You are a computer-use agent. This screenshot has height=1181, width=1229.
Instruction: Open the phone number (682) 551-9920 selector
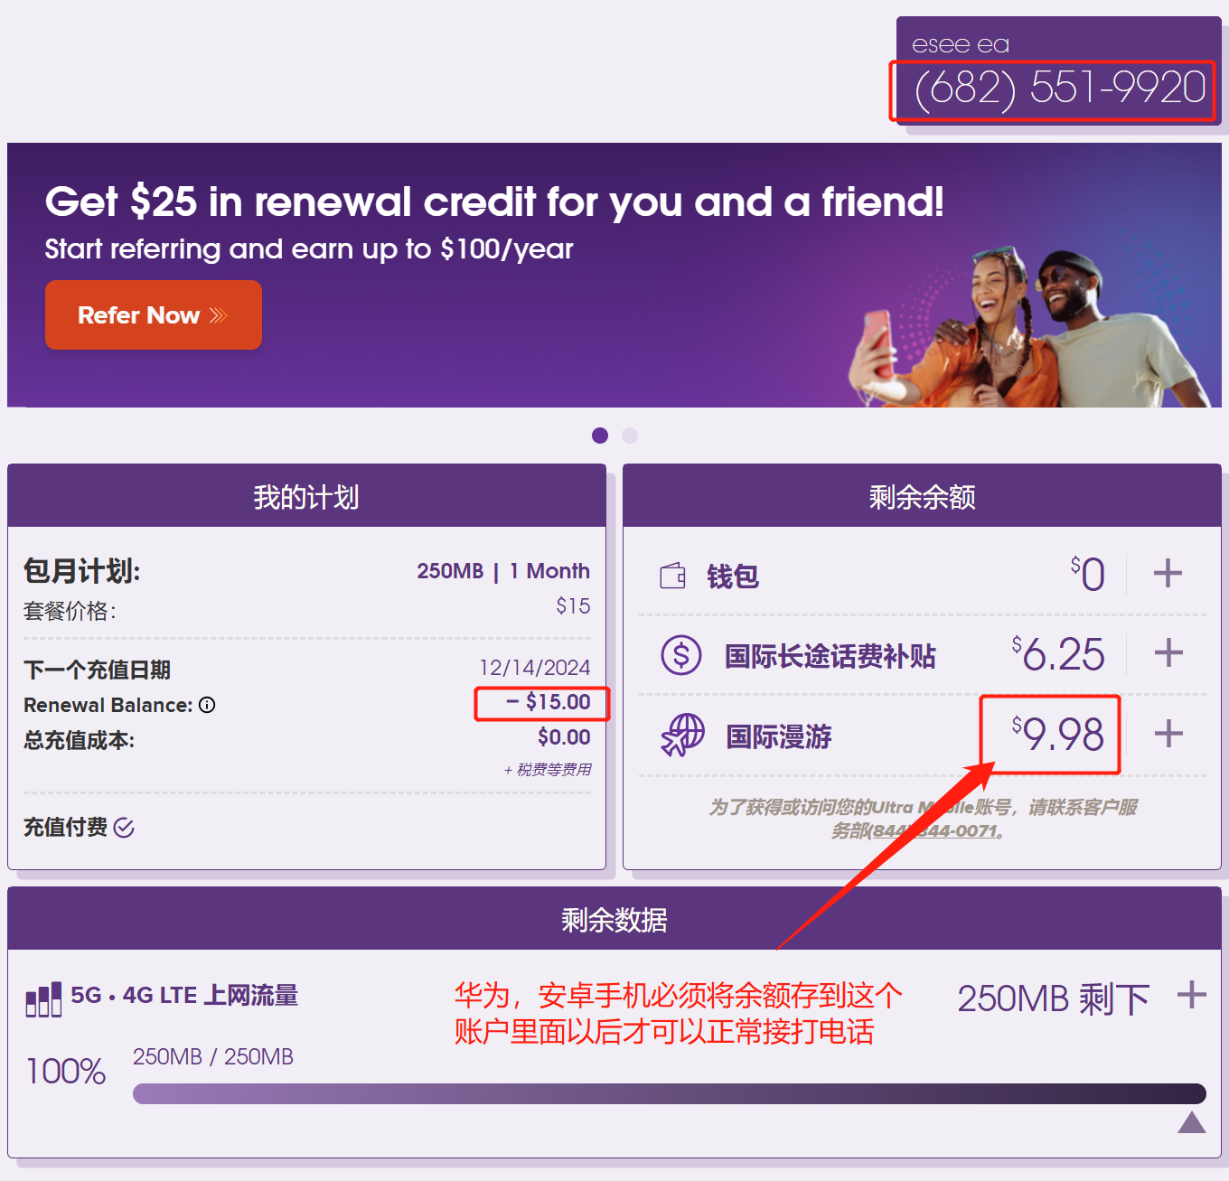(1059, 87)
